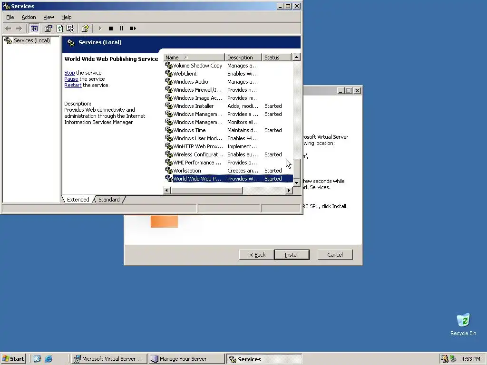Click the horizontal scrollbar thumb
This screenshot has height=365, width=487.
[x=206, y=190]
